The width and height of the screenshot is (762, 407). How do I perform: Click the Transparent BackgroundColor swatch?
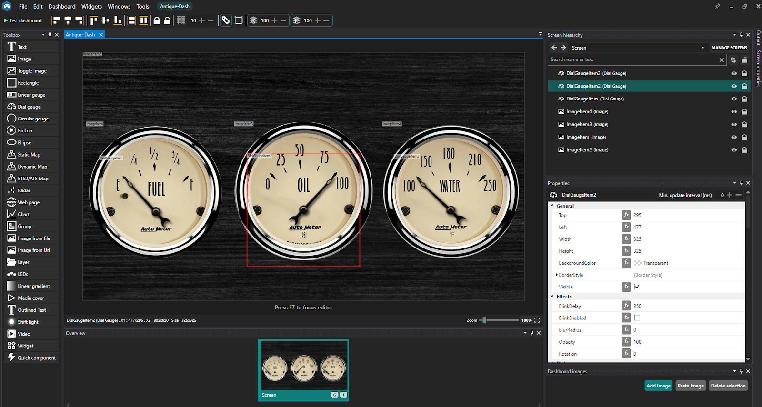pyautogui.click(x=638, y=263)
